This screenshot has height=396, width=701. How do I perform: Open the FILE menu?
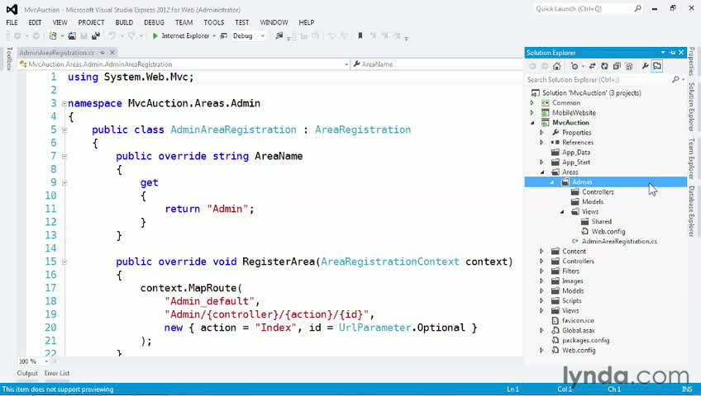click(12, 22)
